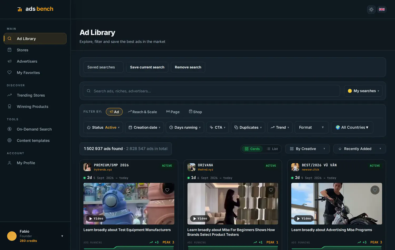Image resolution: width=395 pixels, height=250 pixels.
Task: Expand the Fabio account menu
Action: tap(35, 236)
